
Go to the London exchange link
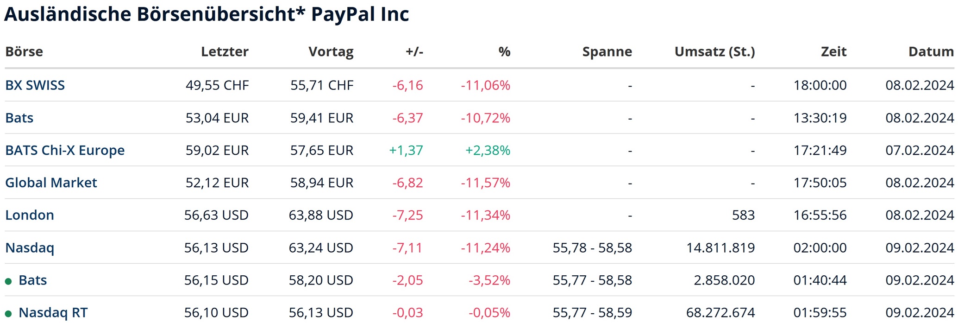(x=30, y=215)
